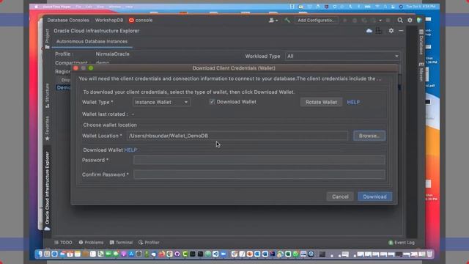This screenshot has width=469, height=264.
Task: Click the Password input field
Action: [259, 160]
